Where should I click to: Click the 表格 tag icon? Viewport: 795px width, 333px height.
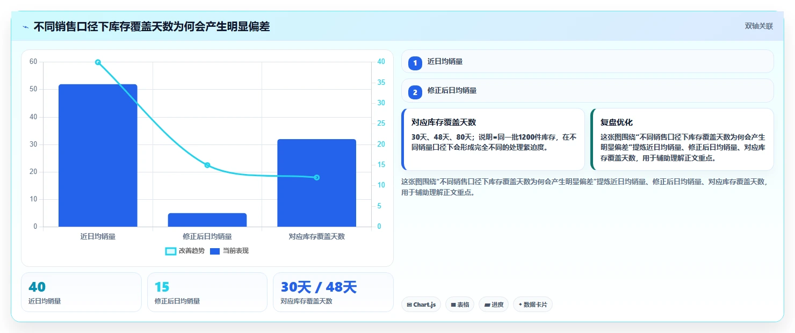(453, 305)
